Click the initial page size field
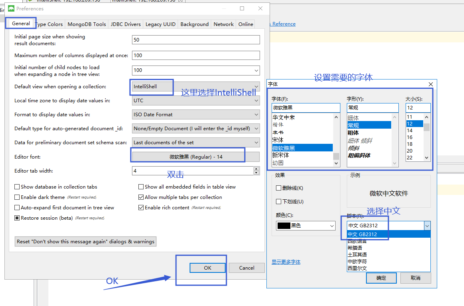This screenshot has width=464, height=306. tap(196, 40)
